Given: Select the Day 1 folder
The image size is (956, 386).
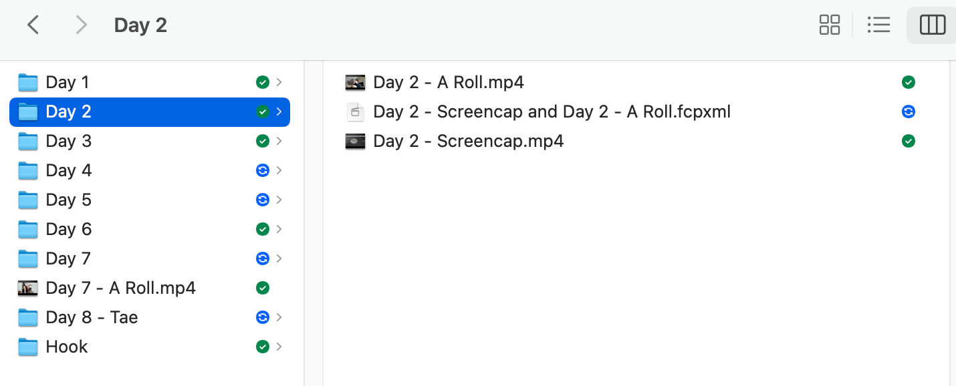Looking at the screenshot, I should click(150, 82).
